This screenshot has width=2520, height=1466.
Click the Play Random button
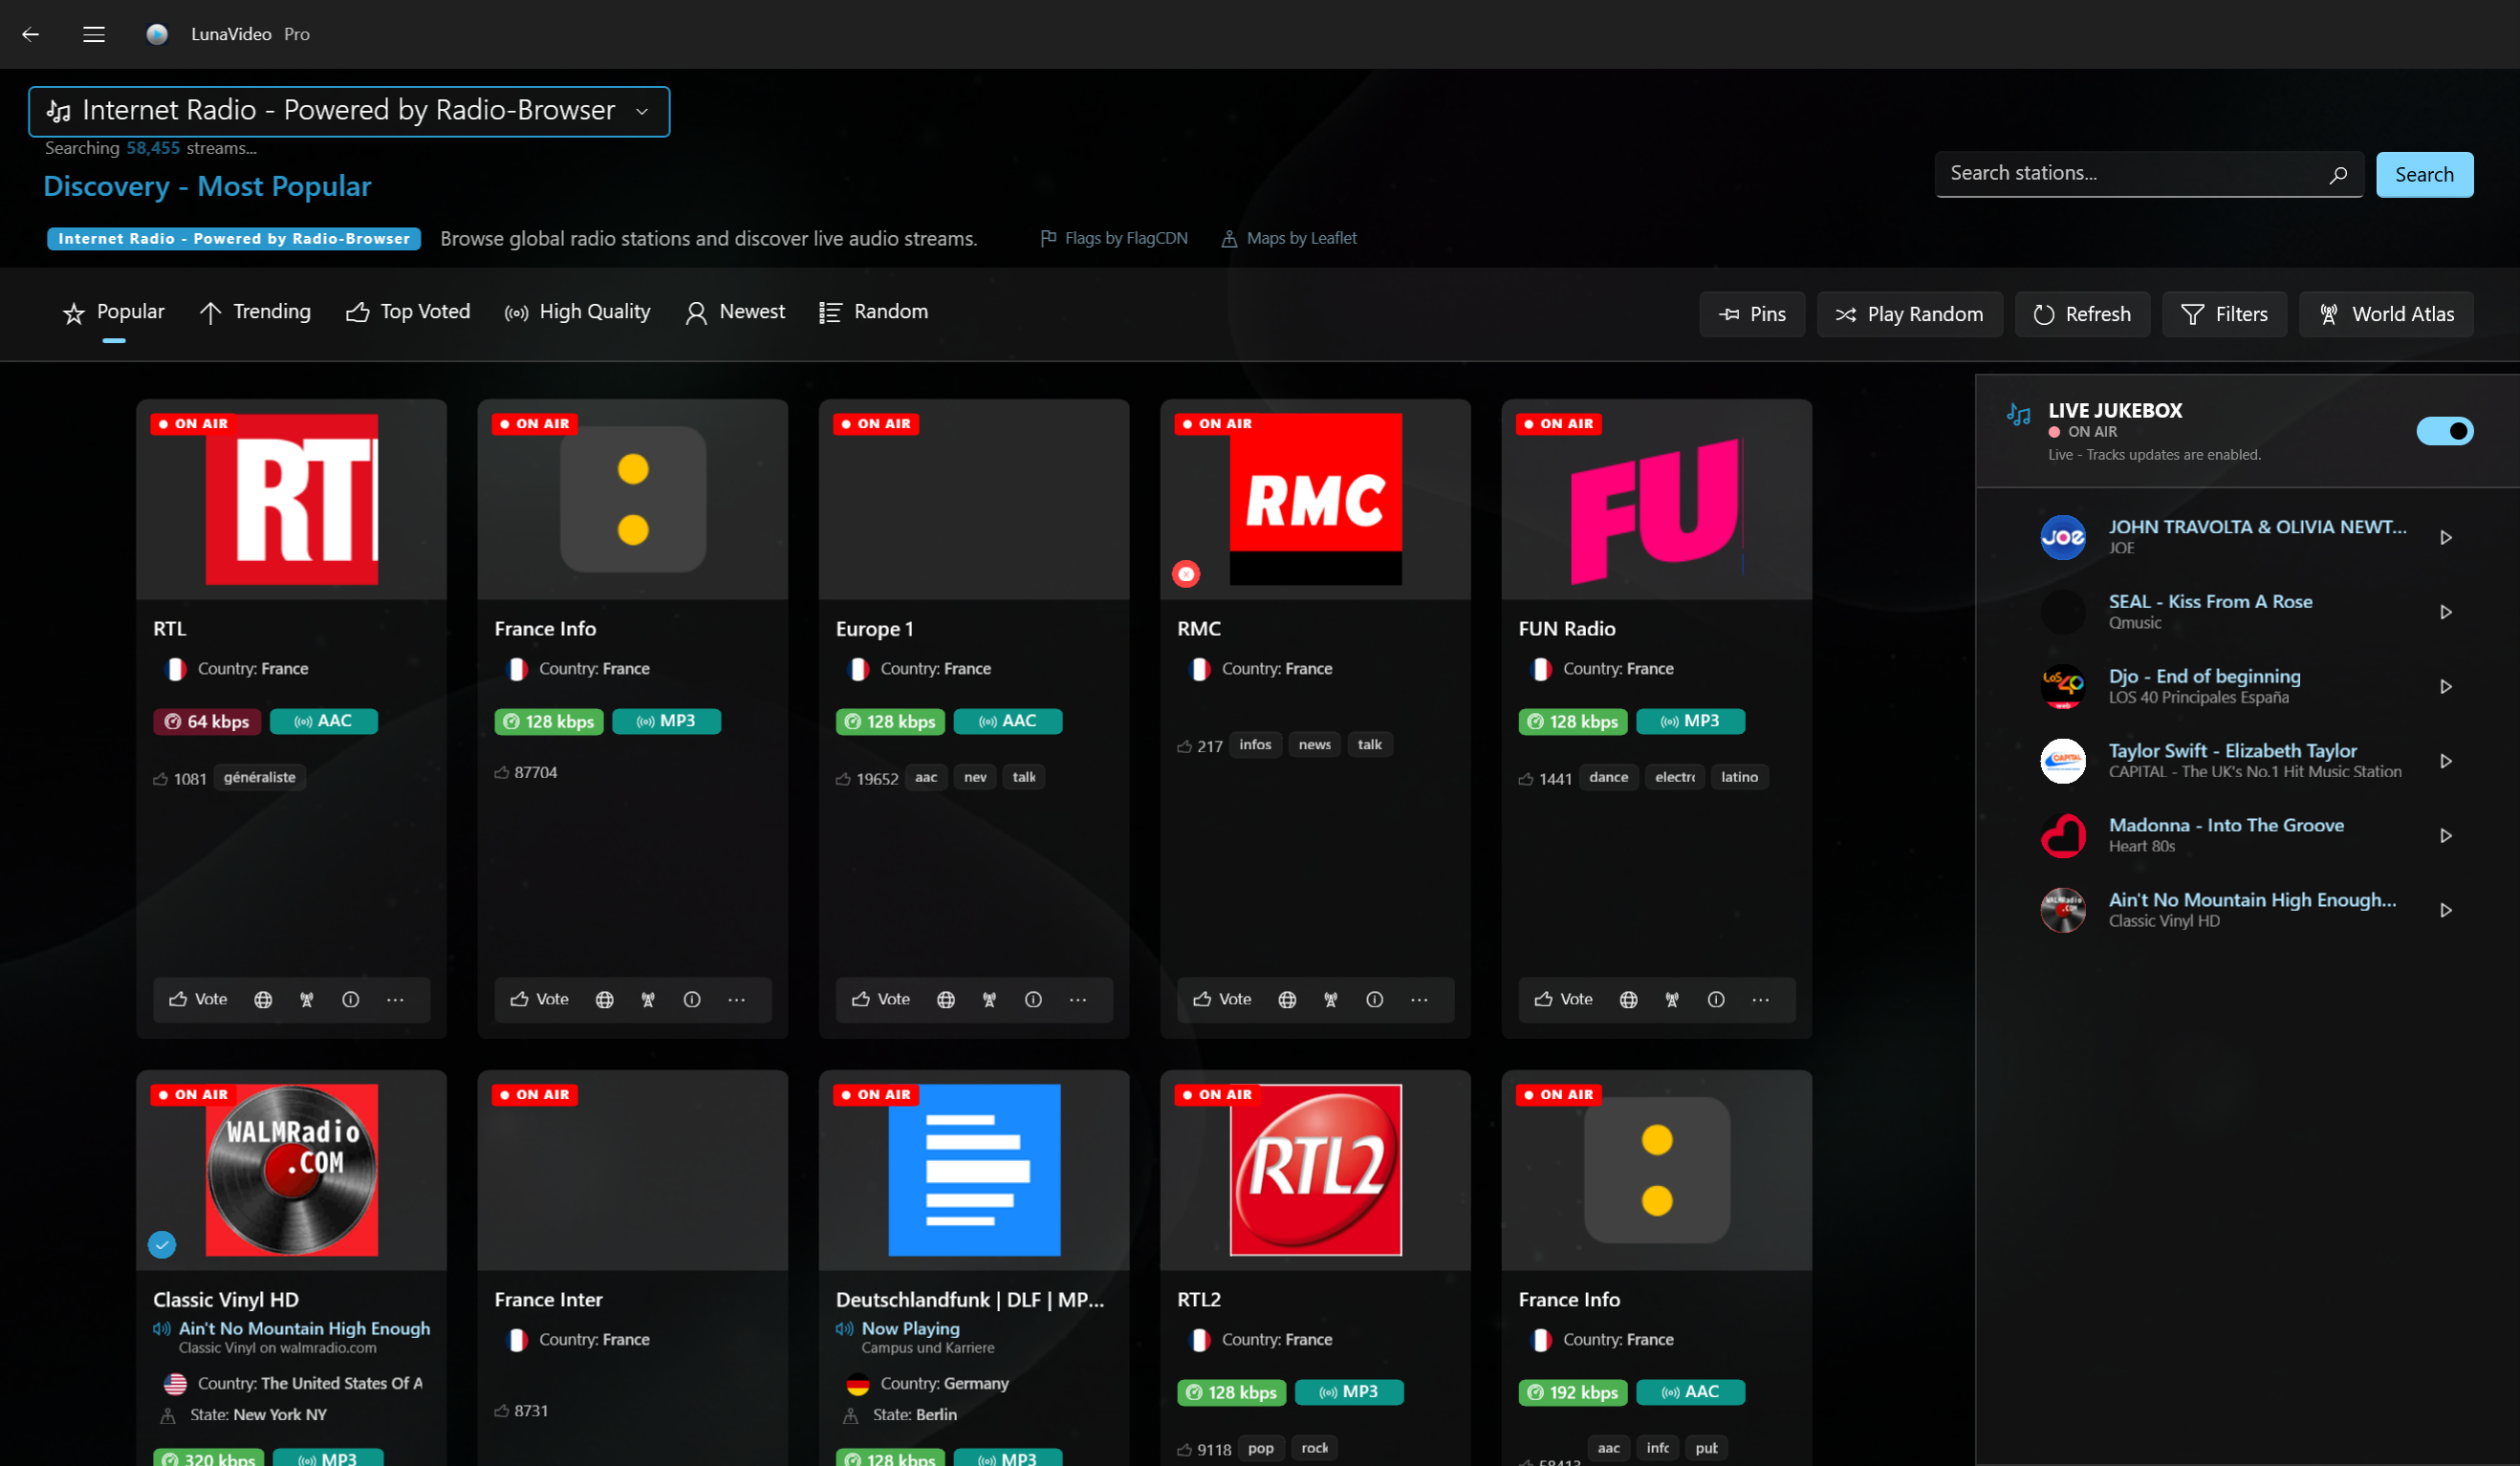[1909, 314]
